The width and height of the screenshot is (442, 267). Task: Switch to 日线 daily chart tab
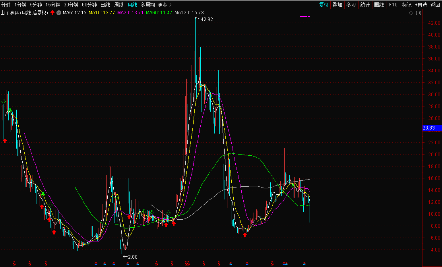point(105,5)
